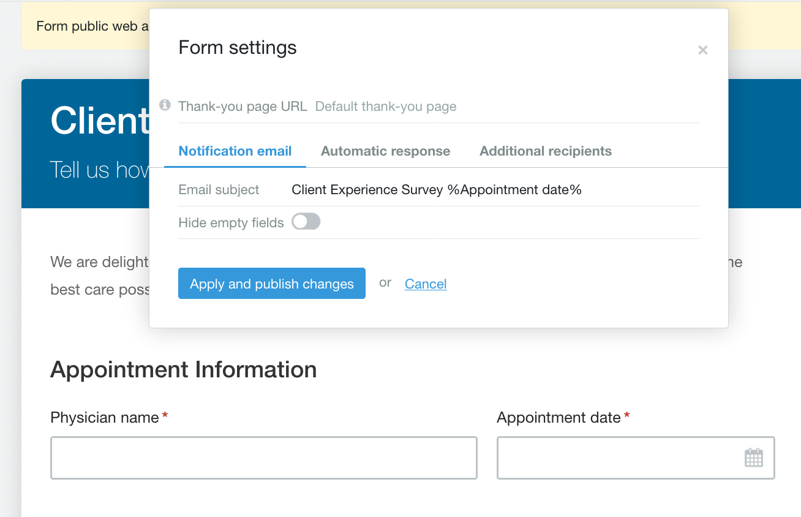Dismiss the Form settings dialog with the X
The image size is (801, 517).
coord(702,50)
